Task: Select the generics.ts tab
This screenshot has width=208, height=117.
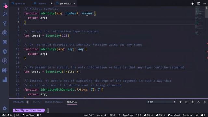Action: coord(66,4)
